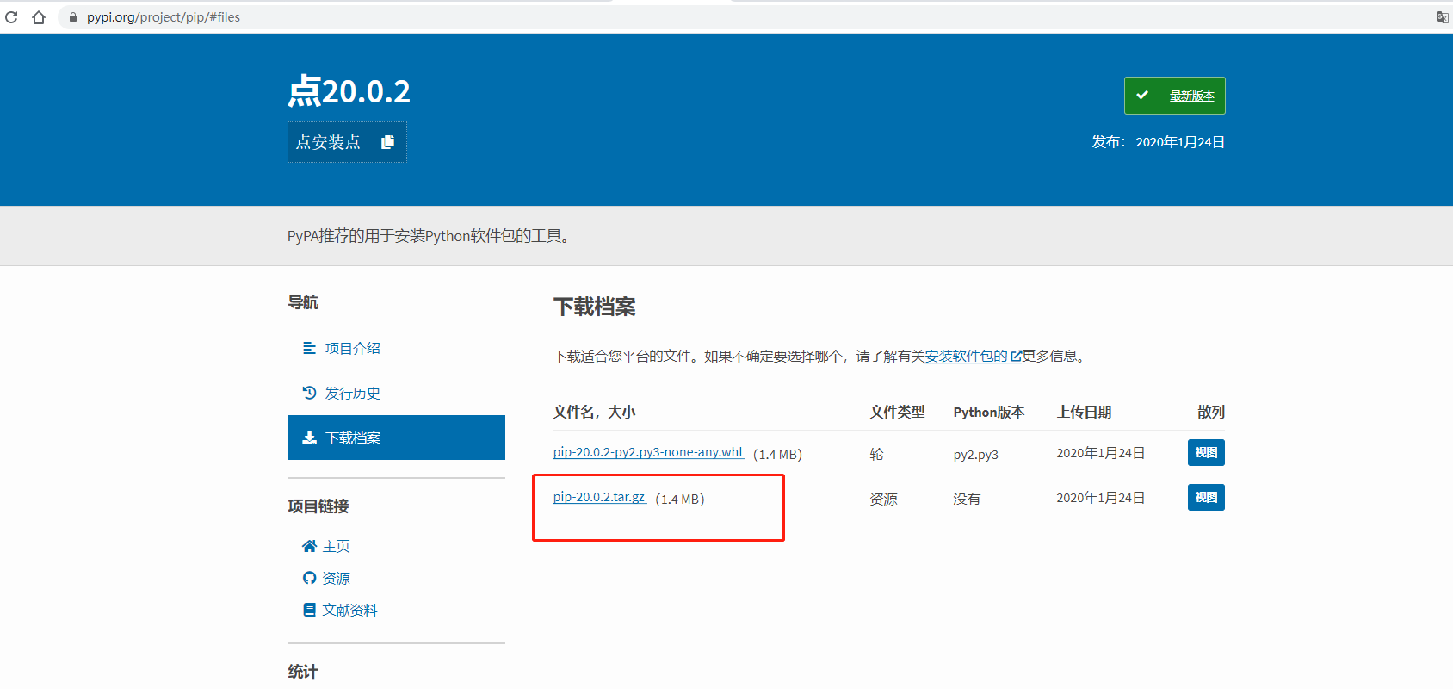The image size is (1453, 689).
Task: Click the 点20.0.2 package title
Action: [349, 90]
